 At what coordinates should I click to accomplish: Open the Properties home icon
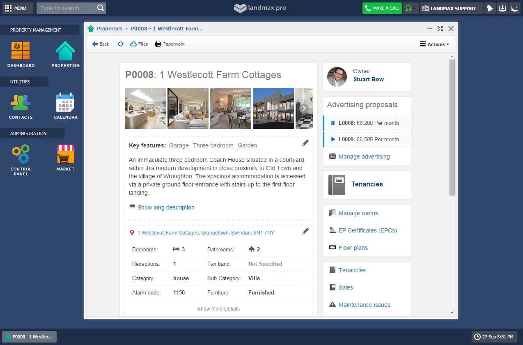[65, 51]
